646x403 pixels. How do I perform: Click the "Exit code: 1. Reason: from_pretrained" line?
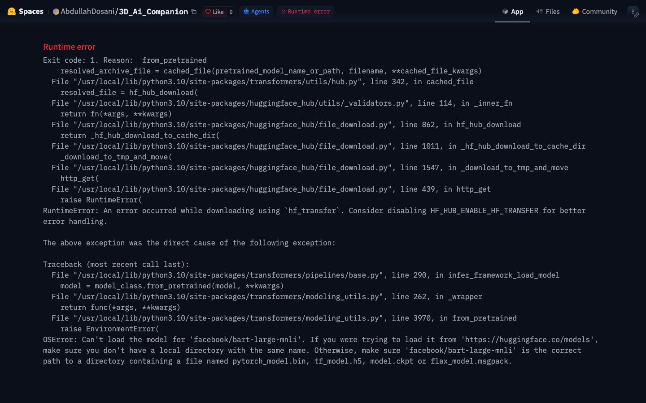pos(125,60)
